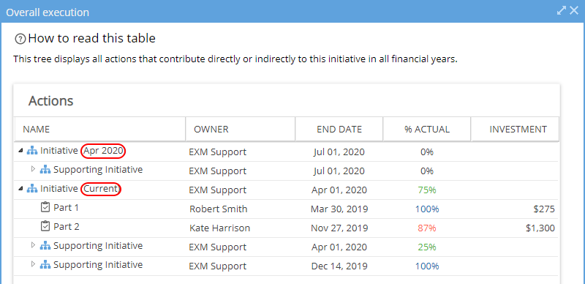Click the $1,300 investment value
Screen dimensions: 585x284
click(540, 228)
